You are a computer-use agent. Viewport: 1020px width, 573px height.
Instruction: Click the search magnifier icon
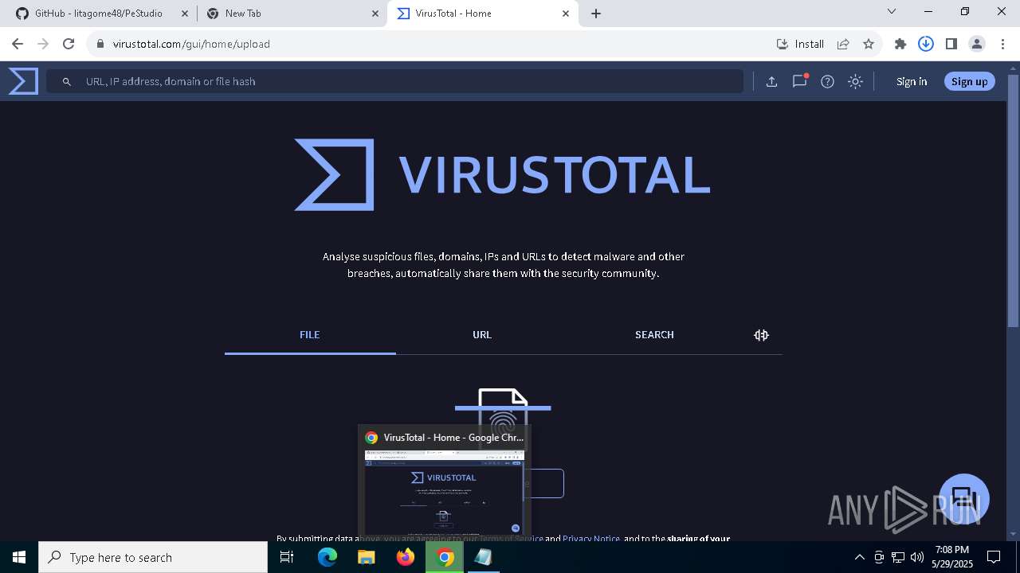click(x=67, y=81)
